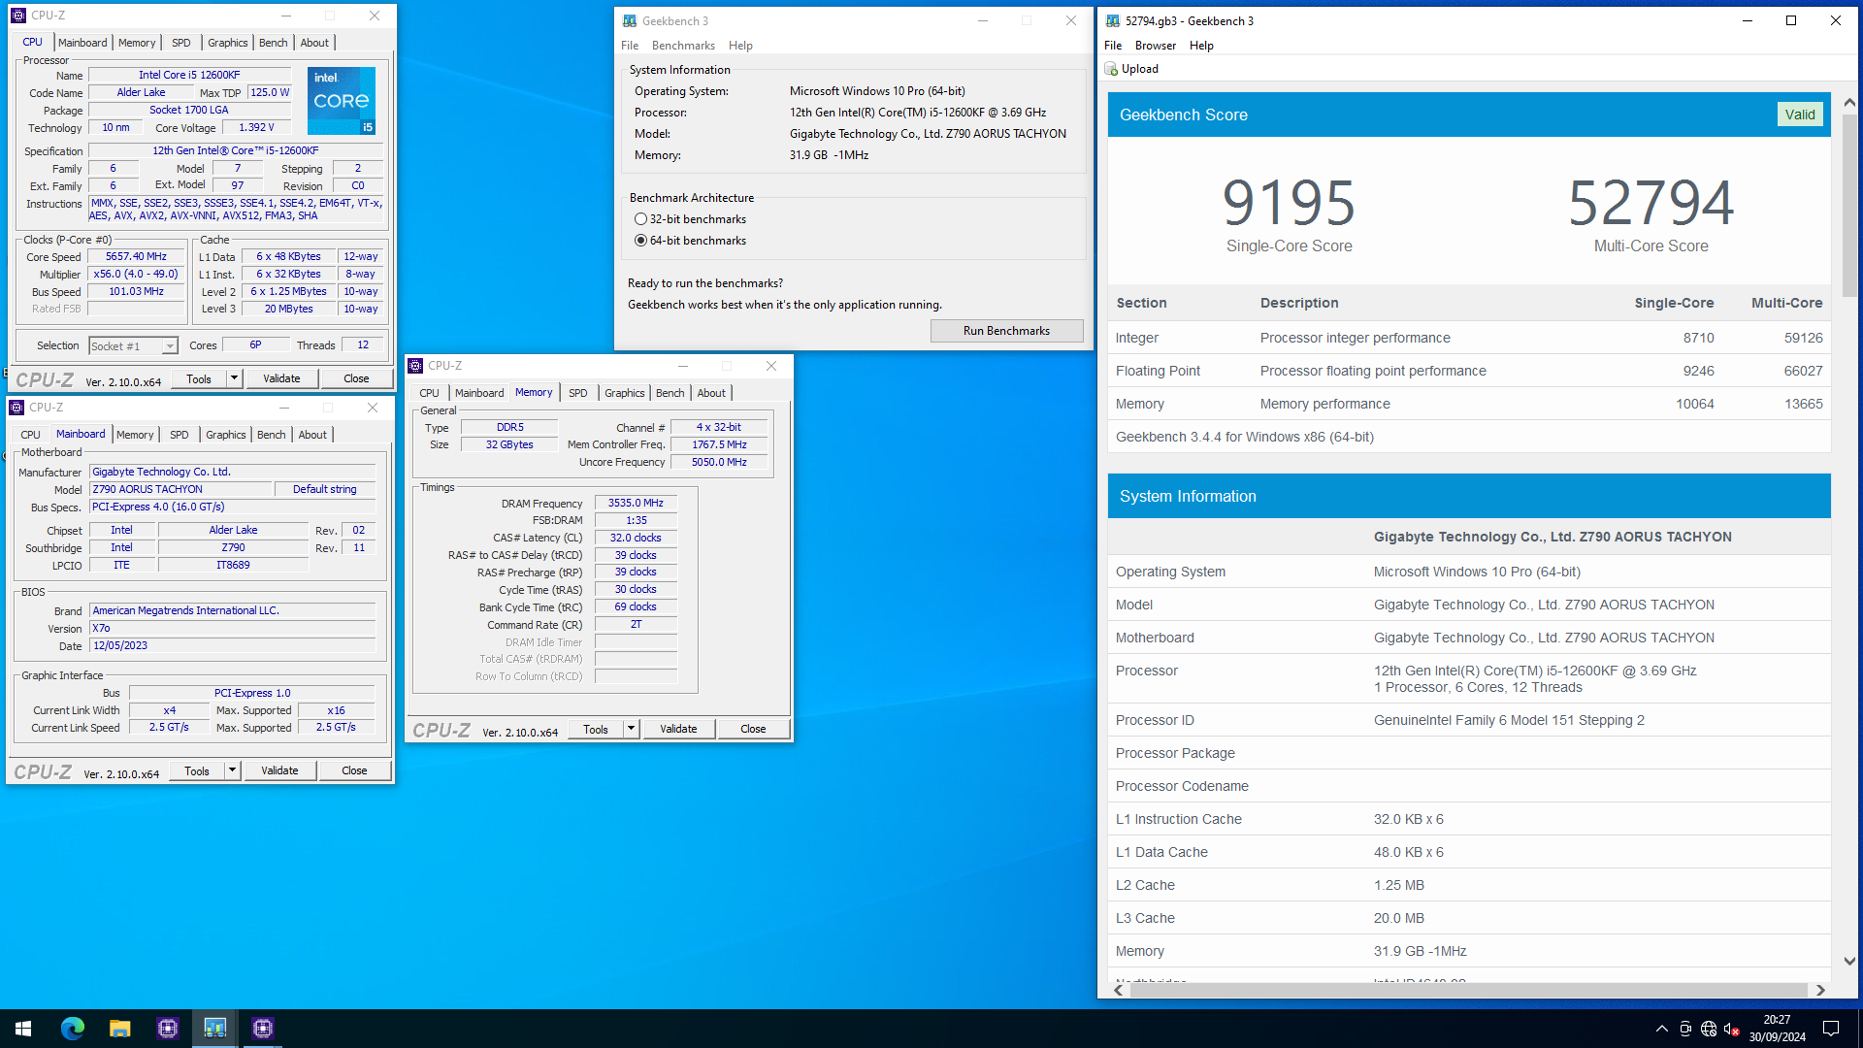Image resolution: width=1863 pixels, height=1048 pixels.
Task: Switch to the first CPU-Z taskbar icon
Action: coord(167,1029)
